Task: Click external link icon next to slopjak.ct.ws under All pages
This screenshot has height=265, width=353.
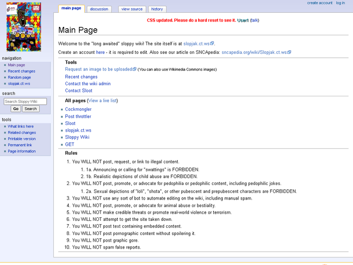Action: tap(92, 130)
